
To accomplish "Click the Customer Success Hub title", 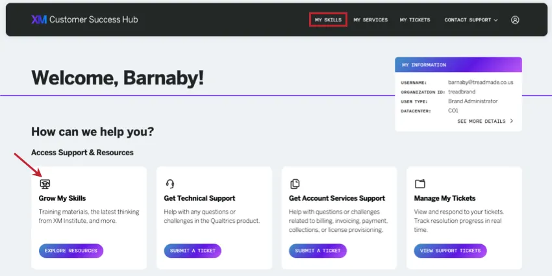I will pyautogui.click(x=94, y=19).
